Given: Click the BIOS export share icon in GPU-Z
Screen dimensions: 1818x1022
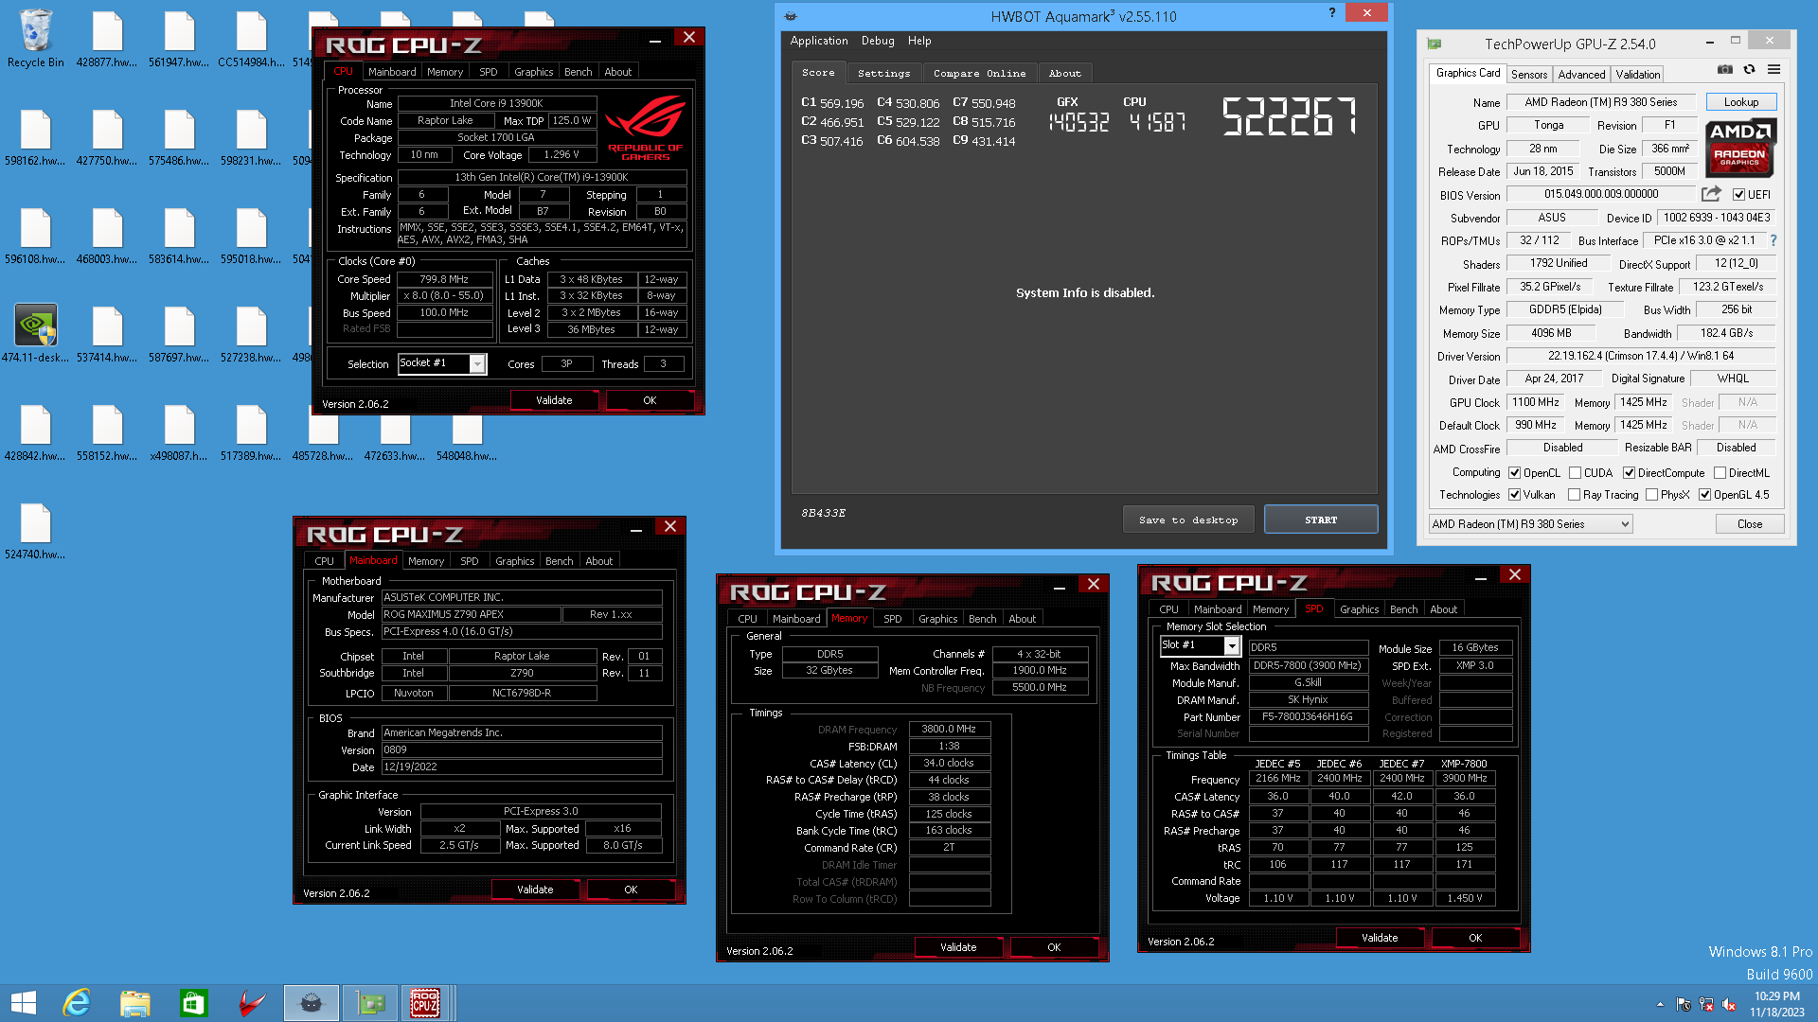Looking at the screenshot, I should click(1711, 194).
